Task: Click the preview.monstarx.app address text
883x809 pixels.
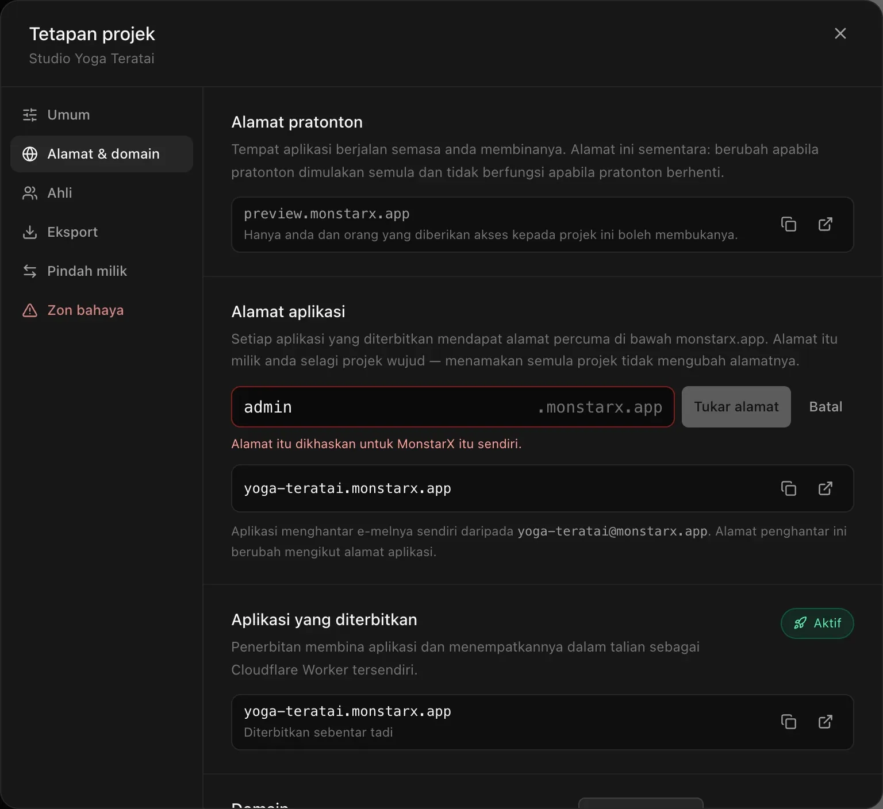Action: click(x=327, y=214)
